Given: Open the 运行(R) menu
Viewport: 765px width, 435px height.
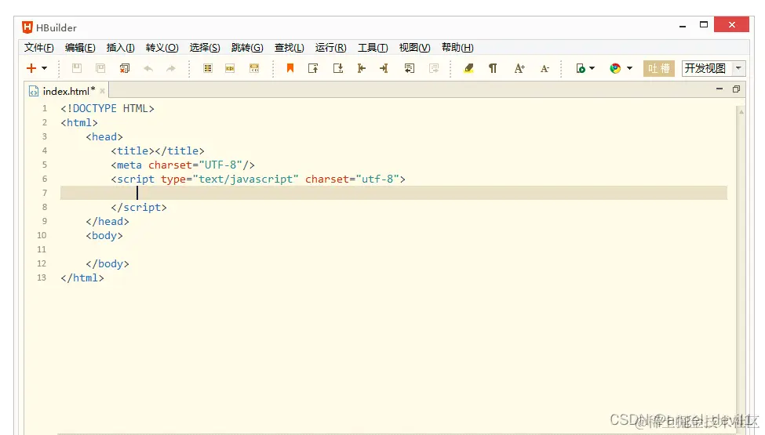Looking at the screenshot, I should pos(331,47).
